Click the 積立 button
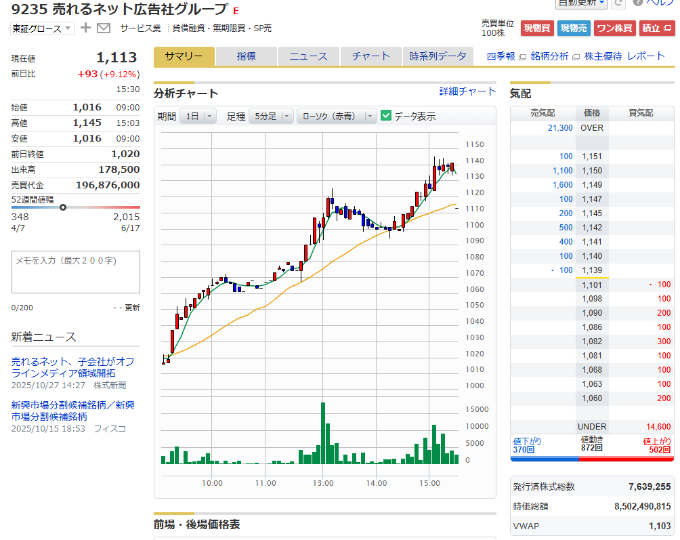This screenshot has height=540, width=680. pos(656,28)
